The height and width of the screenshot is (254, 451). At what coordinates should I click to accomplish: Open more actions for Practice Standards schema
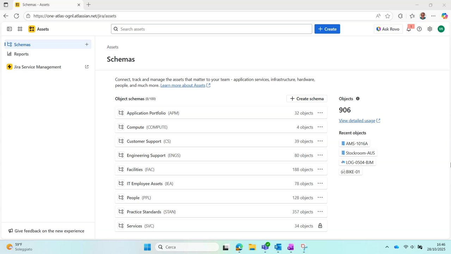pos(320,212)
